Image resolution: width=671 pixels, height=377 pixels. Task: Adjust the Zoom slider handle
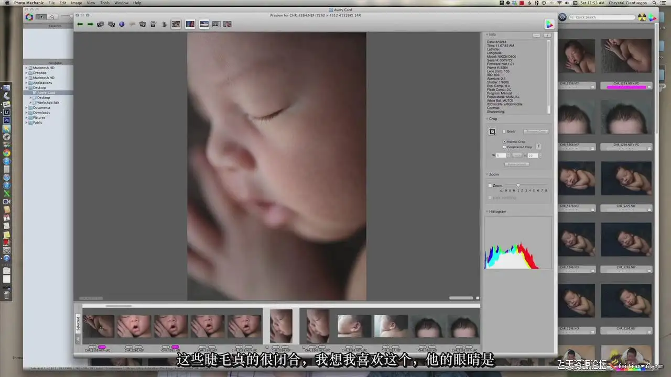(x=518, y=185)
